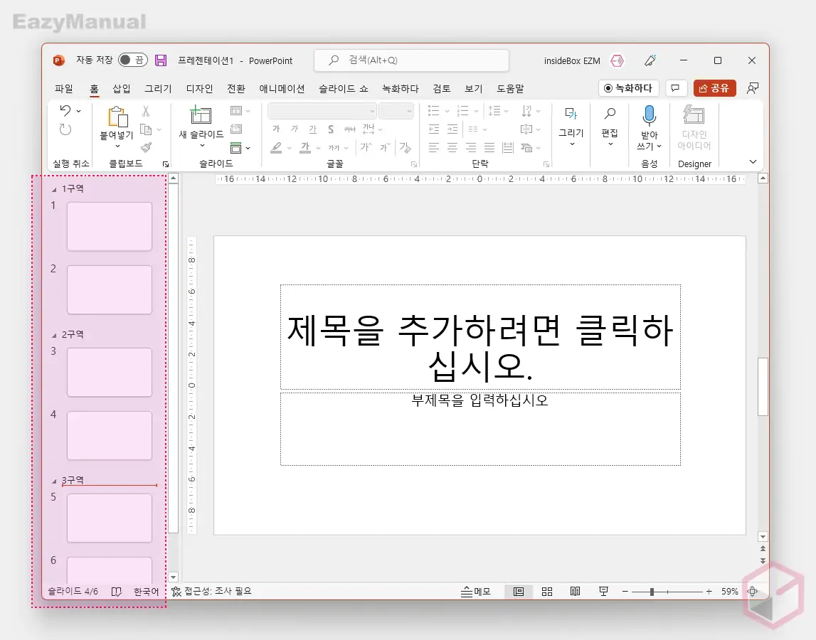The width and height of the screenshot is (816, 640).
Task: Select slide 1 thumbnail
Action: [x=110, y=226]
